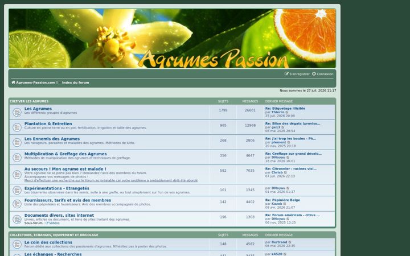410x256 pixels.
Task: Open the Les Agrumes forum
Action: [38, 109]
